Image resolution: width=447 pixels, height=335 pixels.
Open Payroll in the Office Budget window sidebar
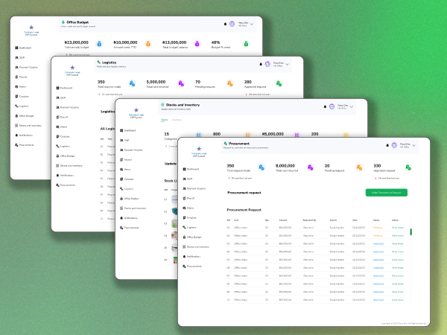pyautogui.click(x=21, y=77)
